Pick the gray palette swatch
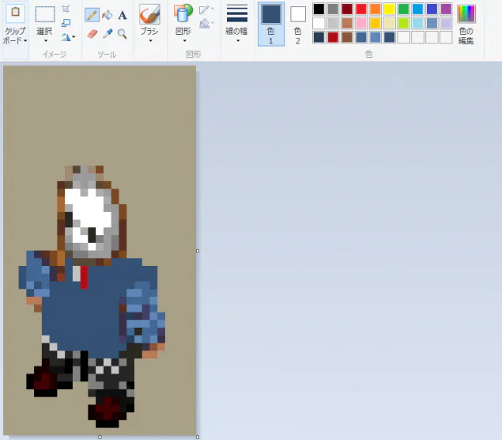The width and height of the screenshot is (502, 440). [333, 9]
